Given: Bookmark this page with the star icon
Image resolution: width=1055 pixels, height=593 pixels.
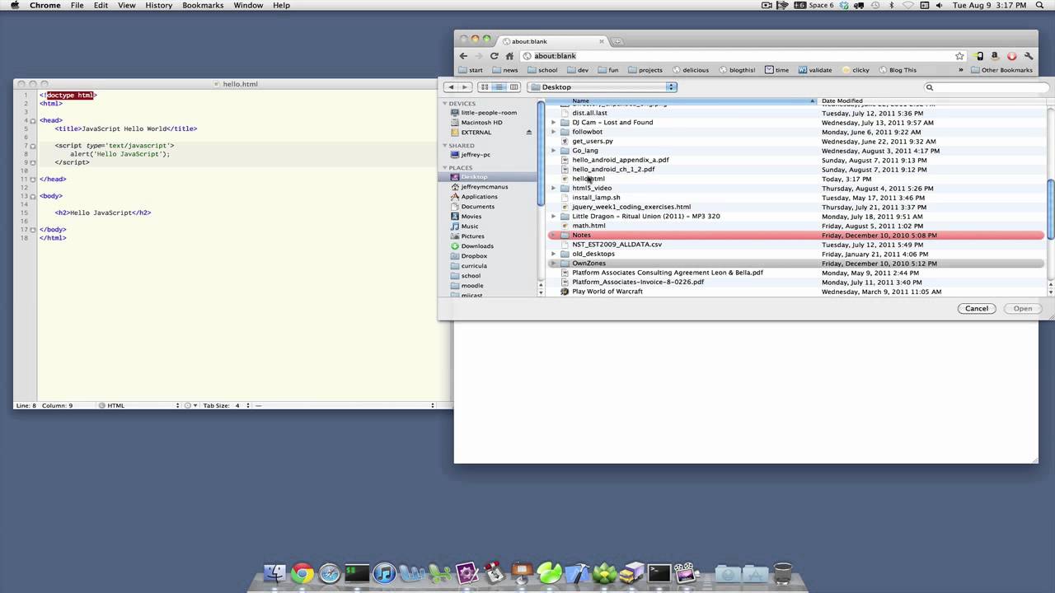Looking at the screenshot, I should 959,56.
